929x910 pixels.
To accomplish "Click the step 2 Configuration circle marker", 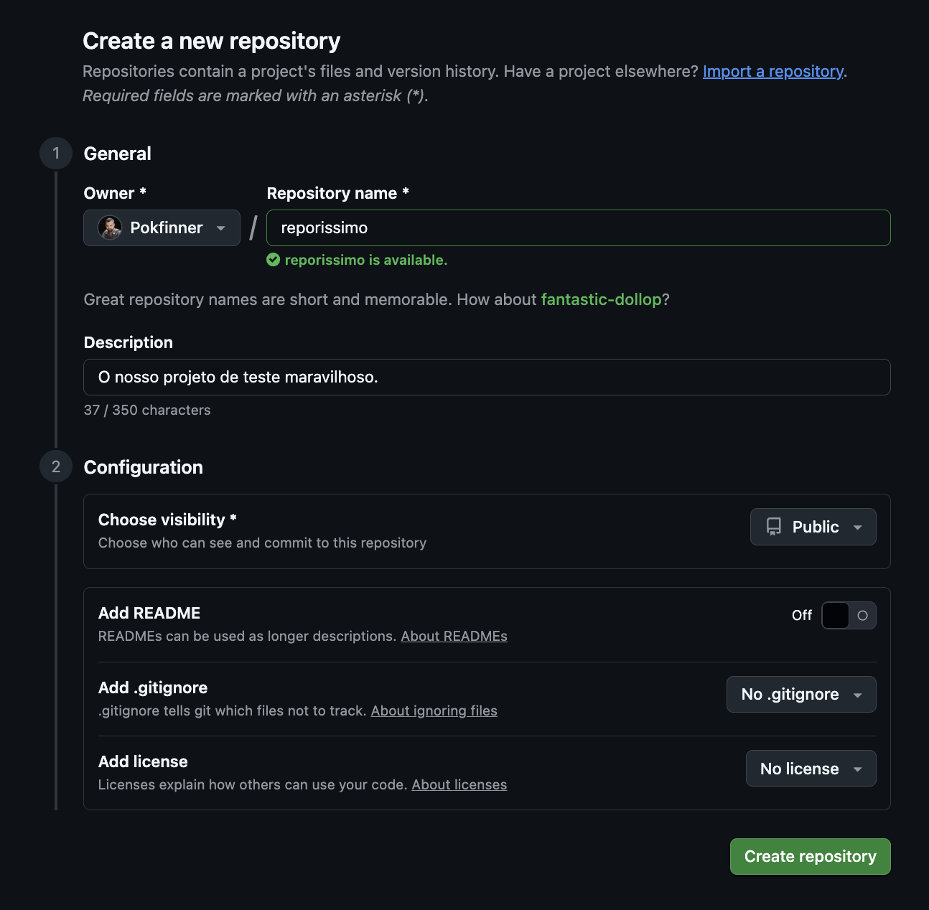I will pos(56,467).
